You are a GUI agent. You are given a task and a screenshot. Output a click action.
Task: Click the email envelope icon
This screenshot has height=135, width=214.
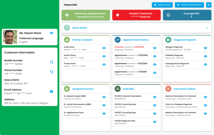coord(52,91)
